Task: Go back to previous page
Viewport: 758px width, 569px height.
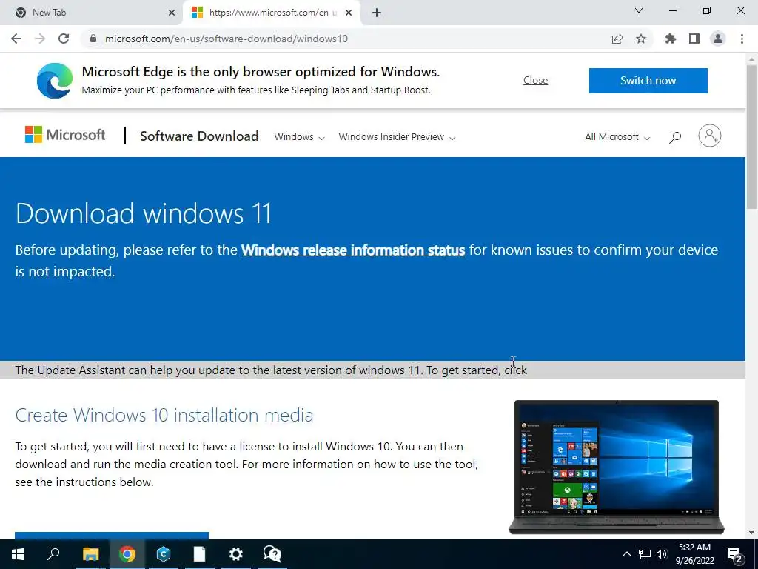Action: (x=16, y=39)
